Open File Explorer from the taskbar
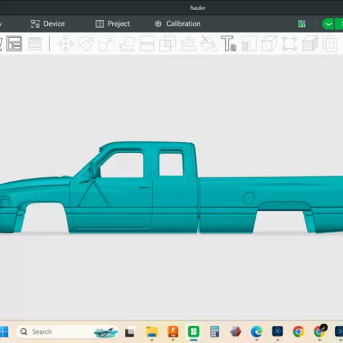This screenshot has height=343, width=343. click(151, 332)
